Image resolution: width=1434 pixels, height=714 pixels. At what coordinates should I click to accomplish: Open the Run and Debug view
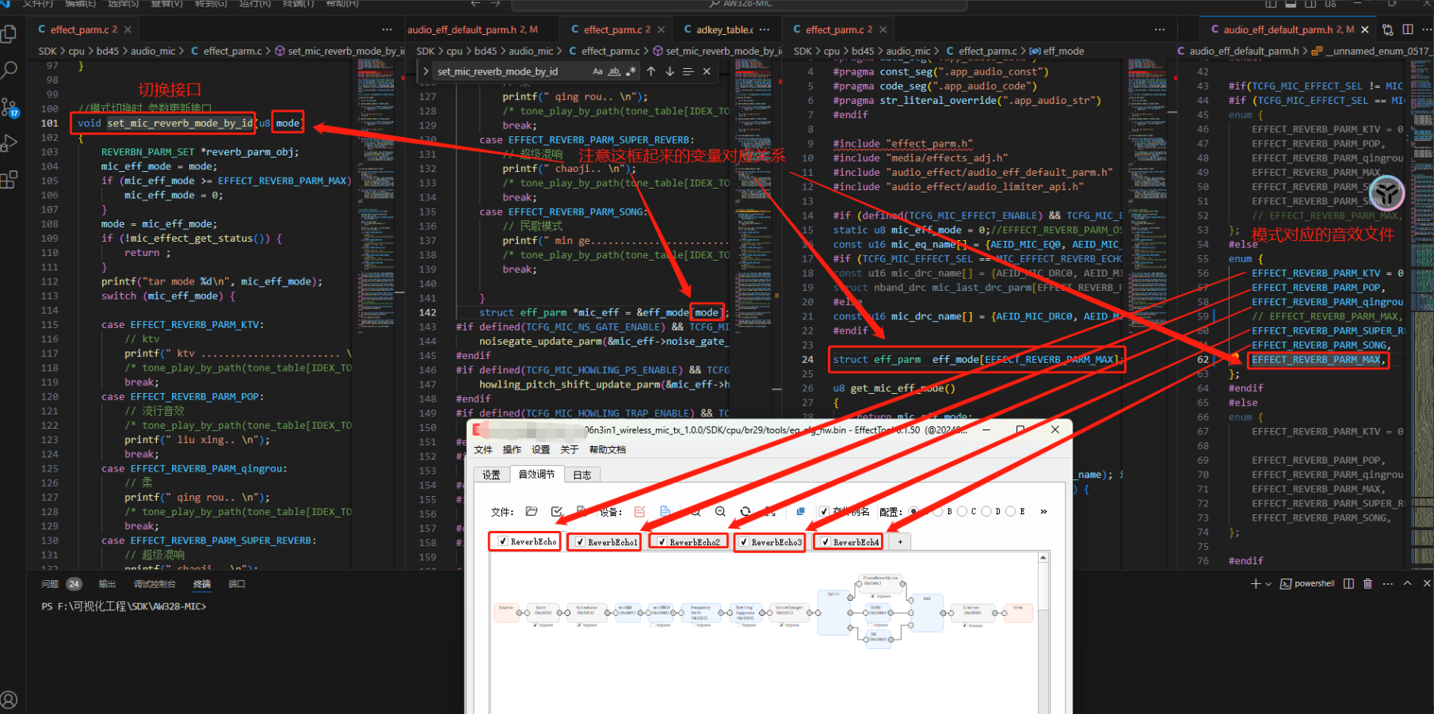click(x=10, y=143)
